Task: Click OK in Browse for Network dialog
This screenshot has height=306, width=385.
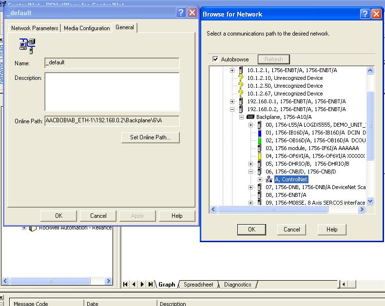Action: coord(251,229)
